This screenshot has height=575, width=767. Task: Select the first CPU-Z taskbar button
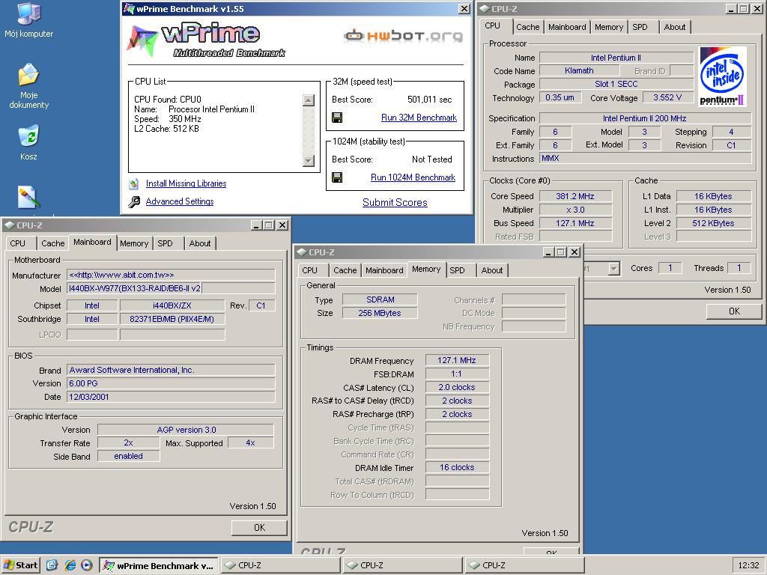(280, 566)
